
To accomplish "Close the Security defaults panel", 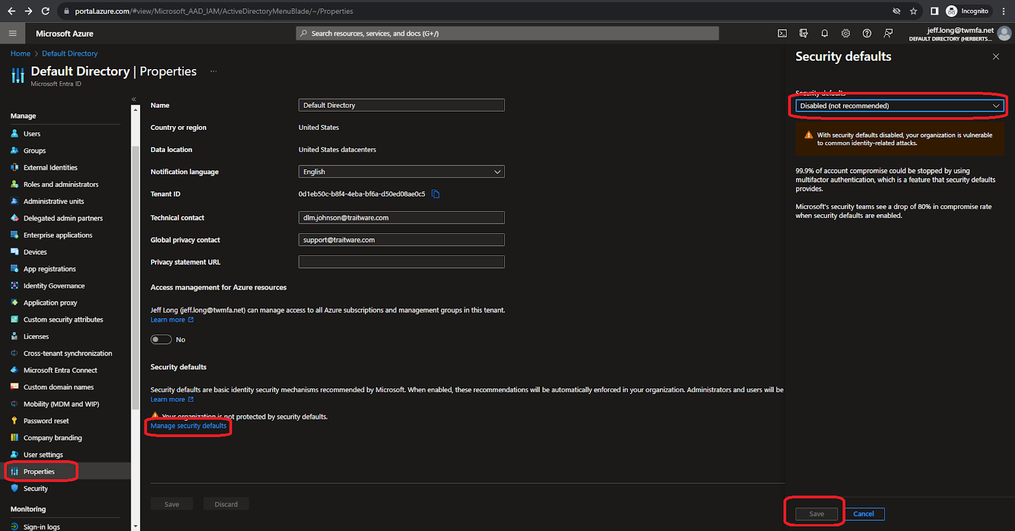I will coord(996,56).
